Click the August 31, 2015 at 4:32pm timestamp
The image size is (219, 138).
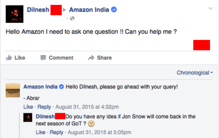(86, 107)
